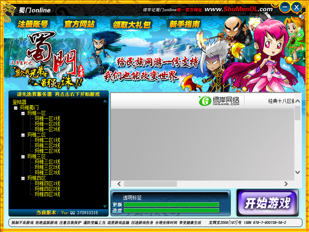Screen dimensions: 309x232
Task: Click the ISBN 978-7-900738-59-2 text
Action: [265, 223]
